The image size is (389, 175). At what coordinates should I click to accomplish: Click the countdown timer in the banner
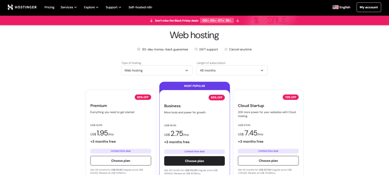[217, 20]
